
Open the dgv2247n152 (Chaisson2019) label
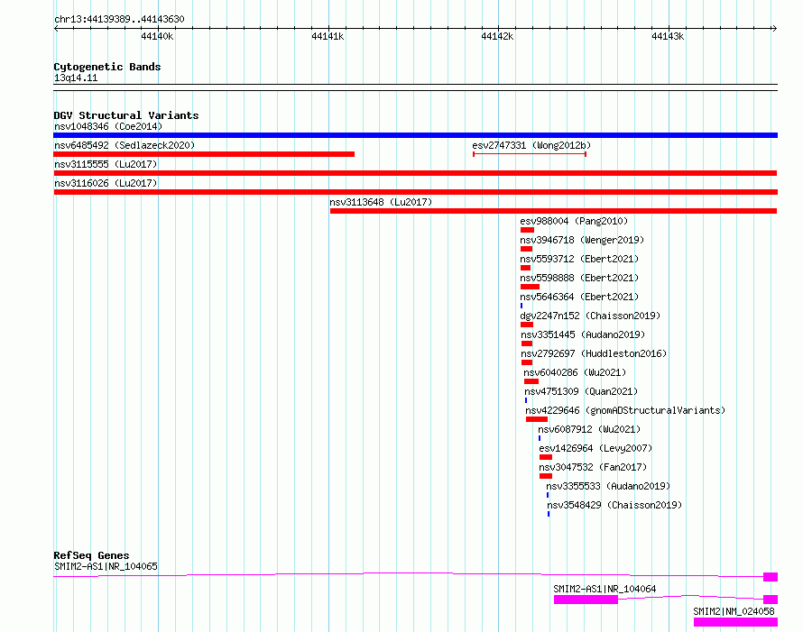tap(590, 316)
